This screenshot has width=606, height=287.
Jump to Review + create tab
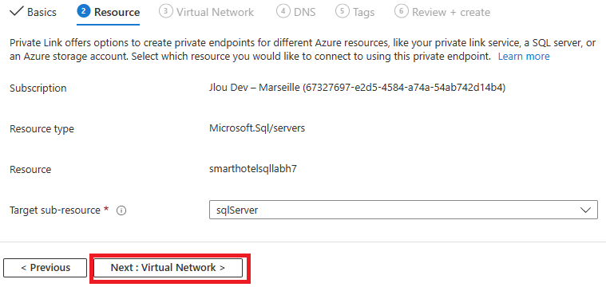442,12
